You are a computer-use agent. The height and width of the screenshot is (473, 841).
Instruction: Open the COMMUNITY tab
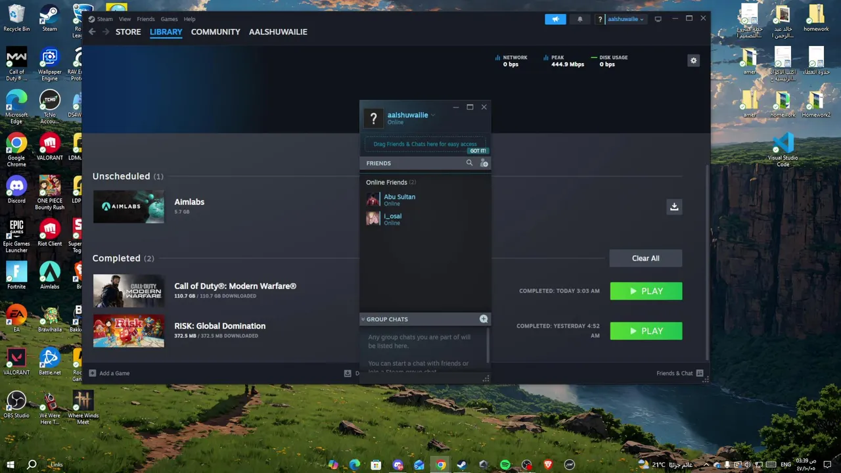point(216,32)
